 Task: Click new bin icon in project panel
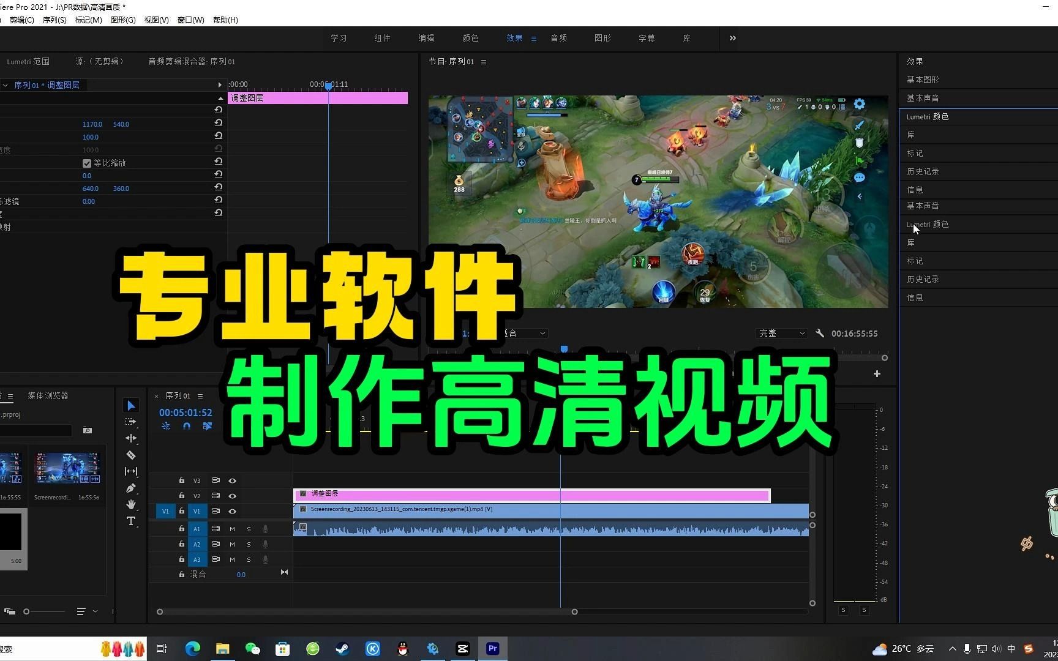tap(88, 430)
